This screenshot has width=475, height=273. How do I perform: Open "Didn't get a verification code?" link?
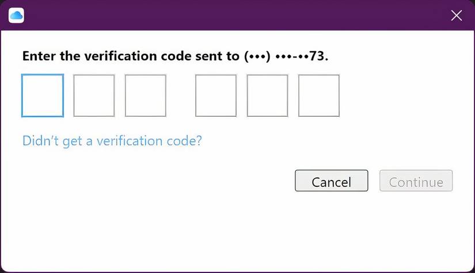click(x=112, y=140)
